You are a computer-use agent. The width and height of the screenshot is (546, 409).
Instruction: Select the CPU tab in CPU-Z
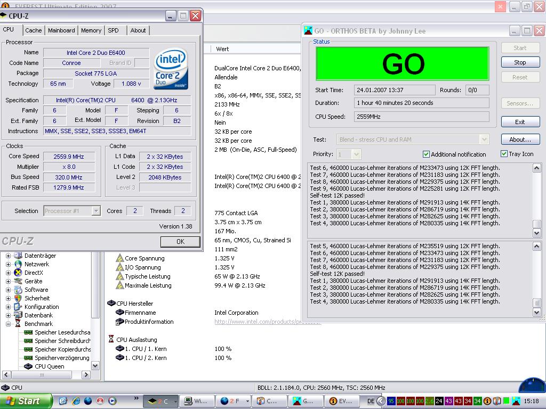tap(9, 30)
